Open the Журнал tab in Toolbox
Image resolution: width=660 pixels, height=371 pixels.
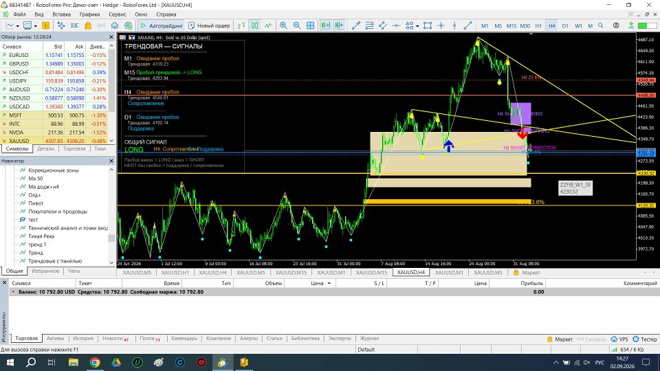pos(369,338)
